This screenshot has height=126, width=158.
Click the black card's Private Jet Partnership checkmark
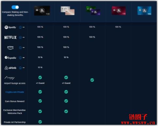tap(40, 122)
